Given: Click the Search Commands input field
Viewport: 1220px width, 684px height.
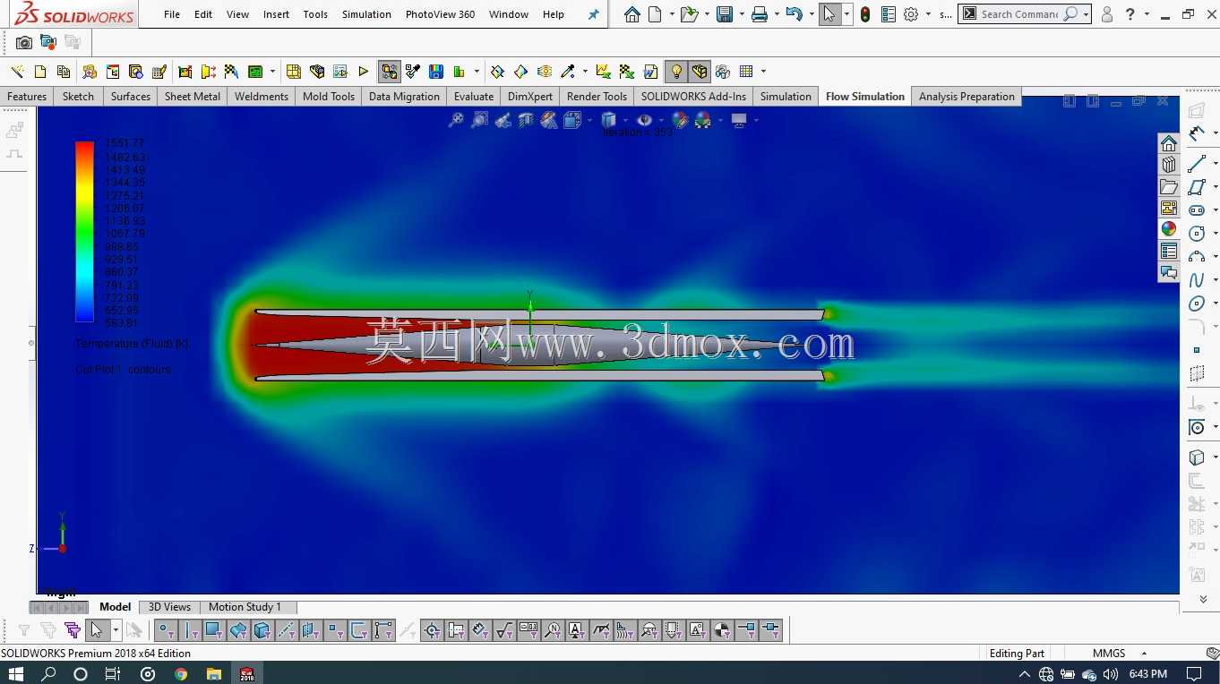Looking at the screenshot, I should click(1018, 14).
